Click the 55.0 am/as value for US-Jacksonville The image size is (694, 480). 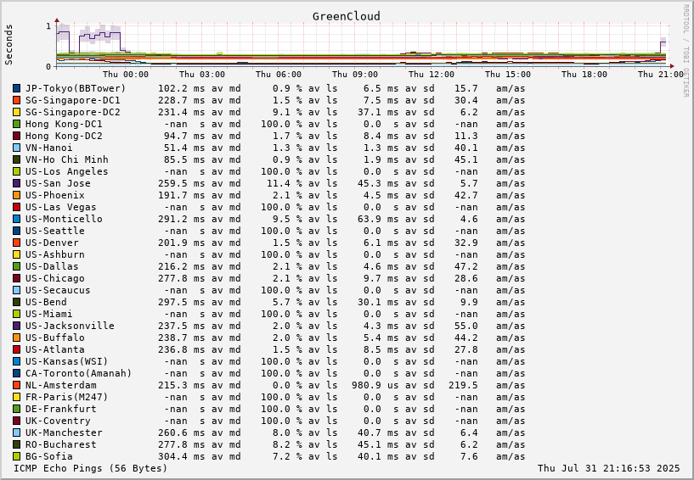466,327
